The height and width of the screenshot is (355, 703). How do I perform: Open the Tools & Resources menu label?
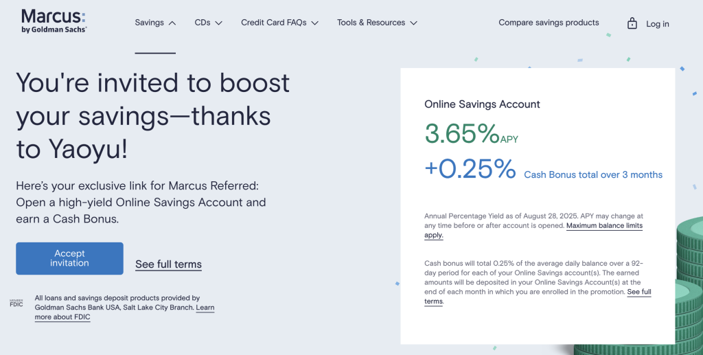coord(371,23)
